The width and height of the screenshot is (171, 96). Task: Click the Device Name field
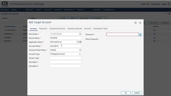(65, 38)
